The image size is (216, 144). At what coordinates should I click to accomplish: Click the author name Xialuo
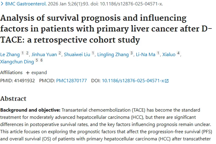[x=169, y=55]
